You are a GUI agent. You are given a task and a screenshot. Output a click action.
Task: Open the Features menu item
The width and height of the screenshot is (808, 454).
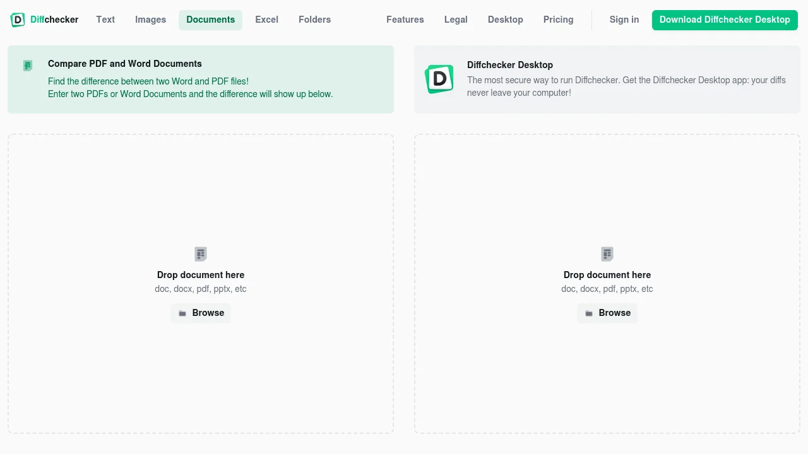tap(405, 20)
